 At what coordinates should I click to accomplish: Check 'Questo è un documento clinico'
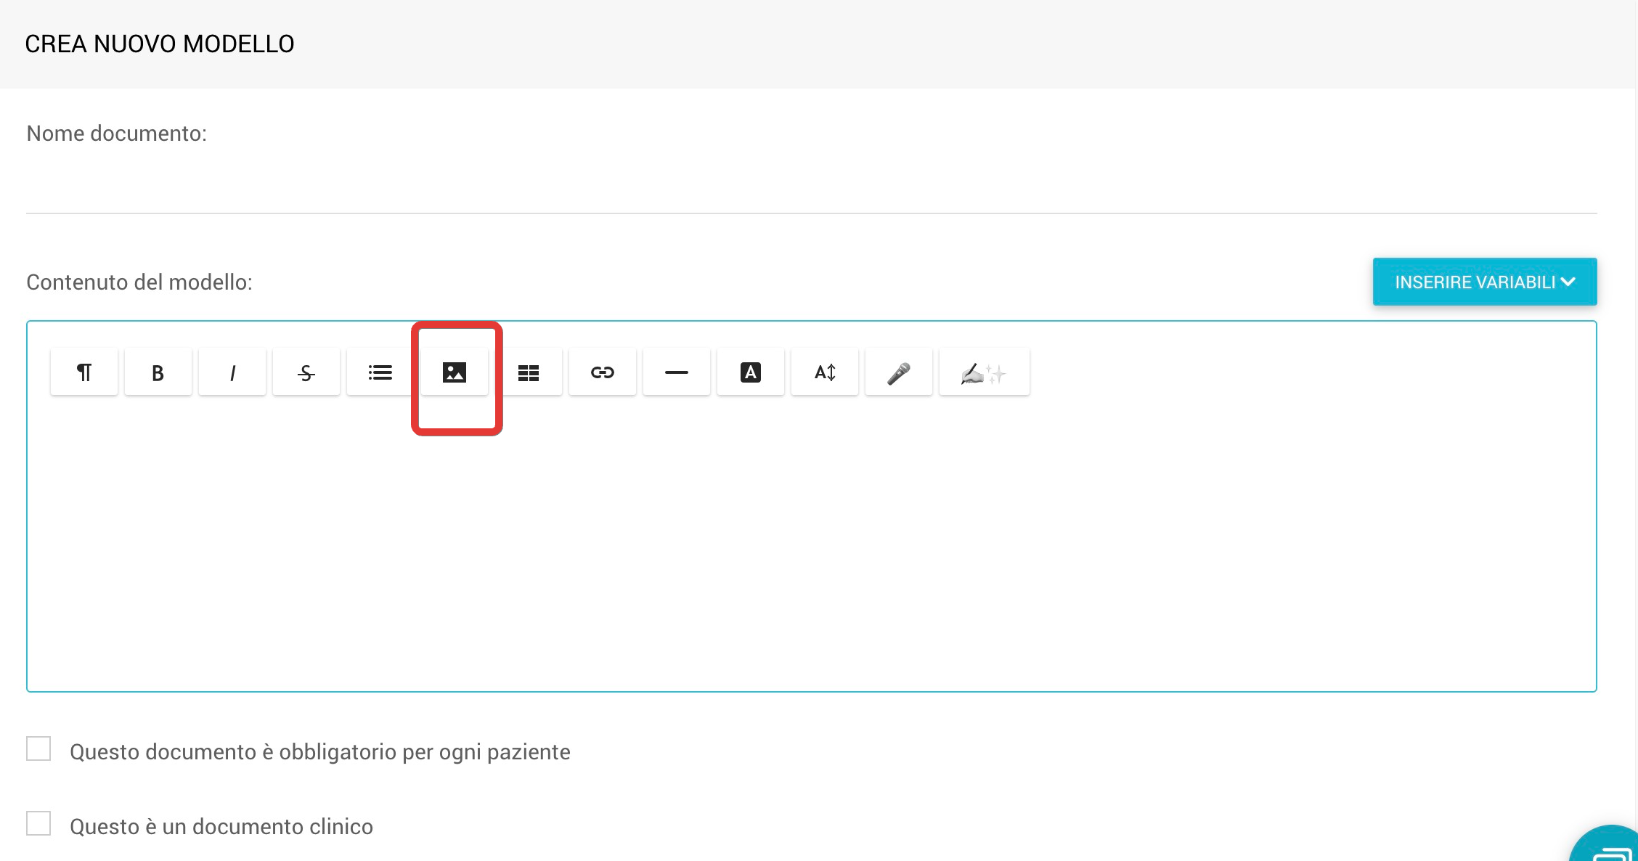38,823
